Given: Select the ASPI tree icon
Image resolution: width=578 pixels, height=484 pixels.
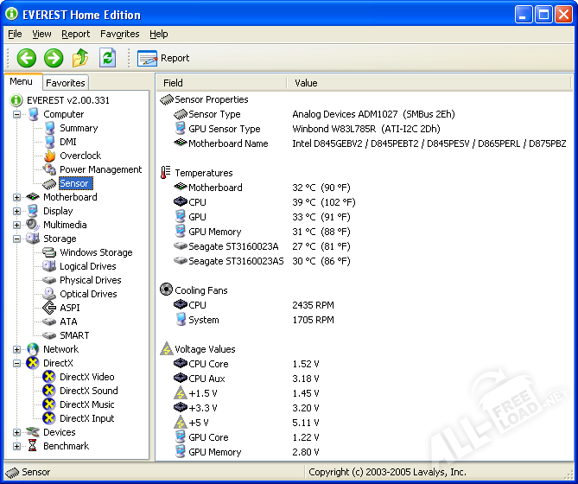Looking at the screenshot, I should [50, 308].
